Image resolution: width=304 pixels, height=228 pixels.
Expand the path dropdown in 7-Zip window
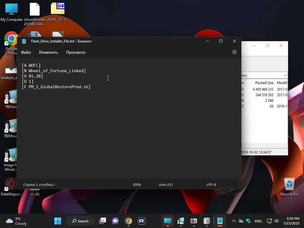[x=285, y=75]
